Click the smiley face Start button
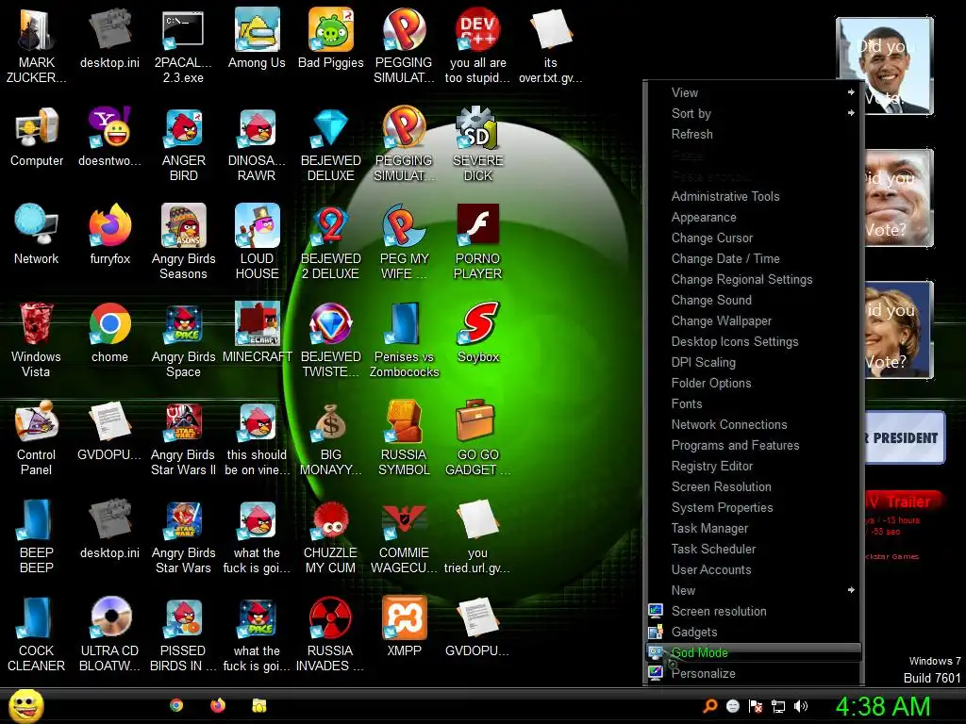Viewport: 966px width, 724px height. (x=25, y=705)
